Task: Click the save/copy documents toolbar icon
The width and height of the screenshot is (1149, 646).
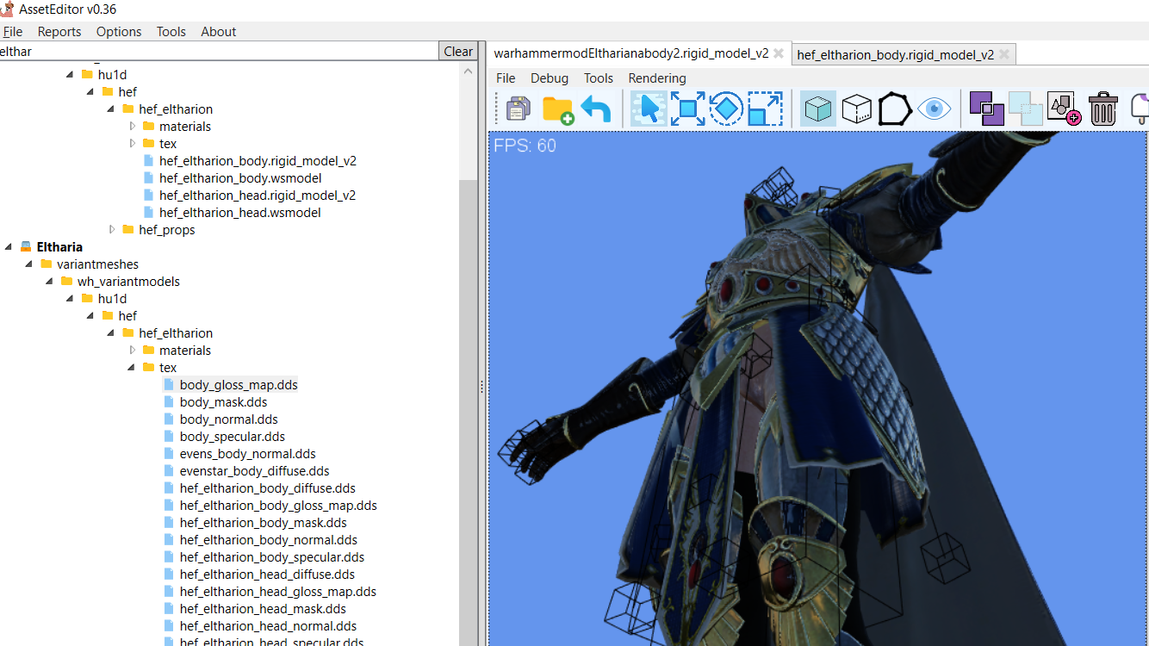Action: point(519,109)
